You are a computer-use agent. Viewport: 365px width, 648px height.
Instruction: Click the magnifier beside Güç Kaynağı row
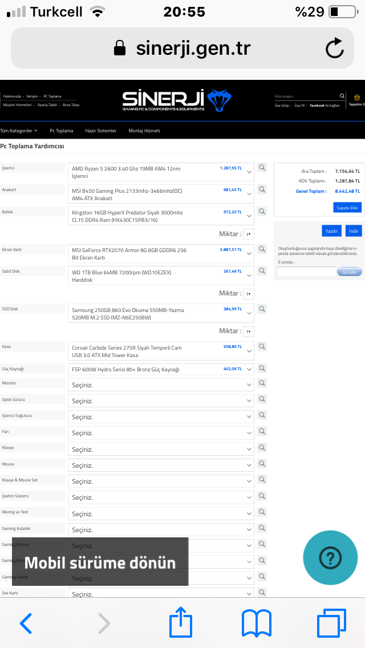coord(262,368)
